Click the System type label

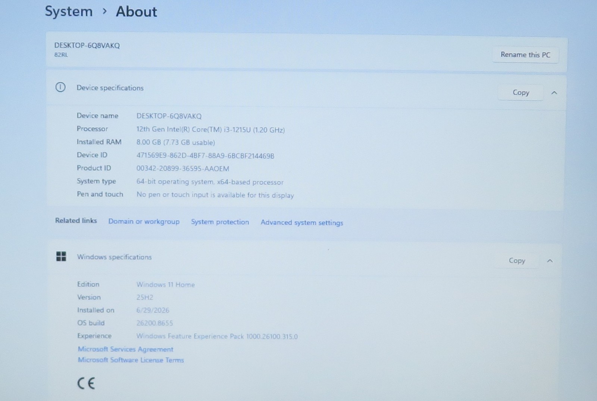click(96, 181)
